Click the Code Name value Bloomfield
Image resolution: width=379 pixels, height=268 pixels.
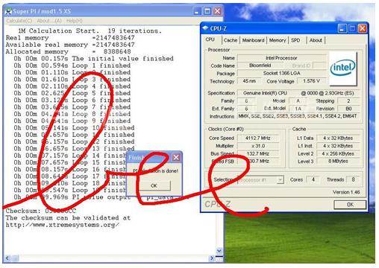point(260,66)
